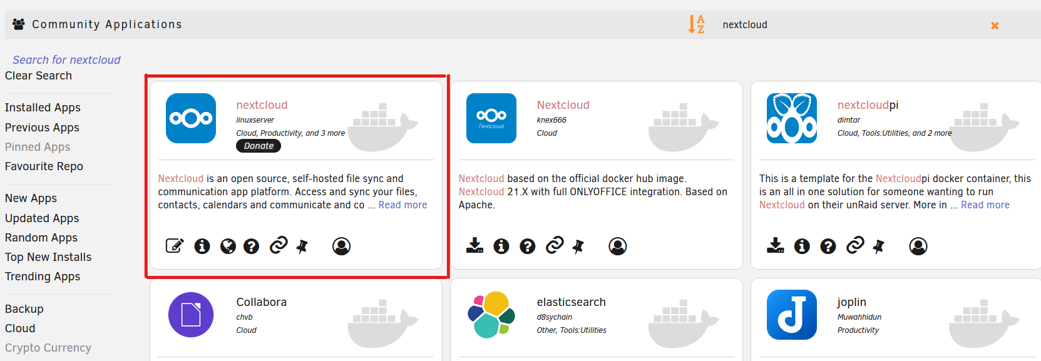Click the support question icon on linuxserver nextcloud
This screenshot has height=361, width=1041.
tap(252, 247)
